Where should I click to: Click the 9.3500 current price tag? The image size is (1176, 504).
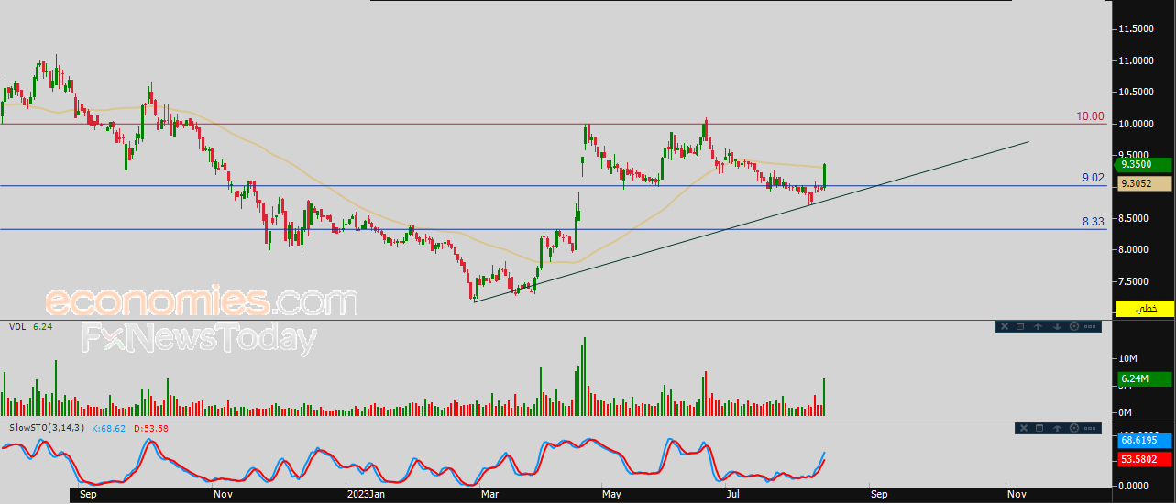click(1143, 165)
